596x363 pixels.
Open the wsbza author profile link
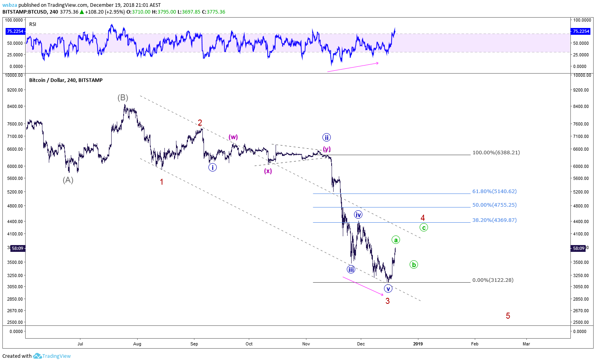pyautogui.click(x=10, y=5)
